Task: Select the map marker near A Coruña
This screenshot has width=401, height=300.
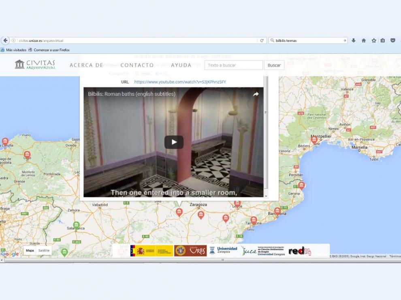Action: point(5,142)
